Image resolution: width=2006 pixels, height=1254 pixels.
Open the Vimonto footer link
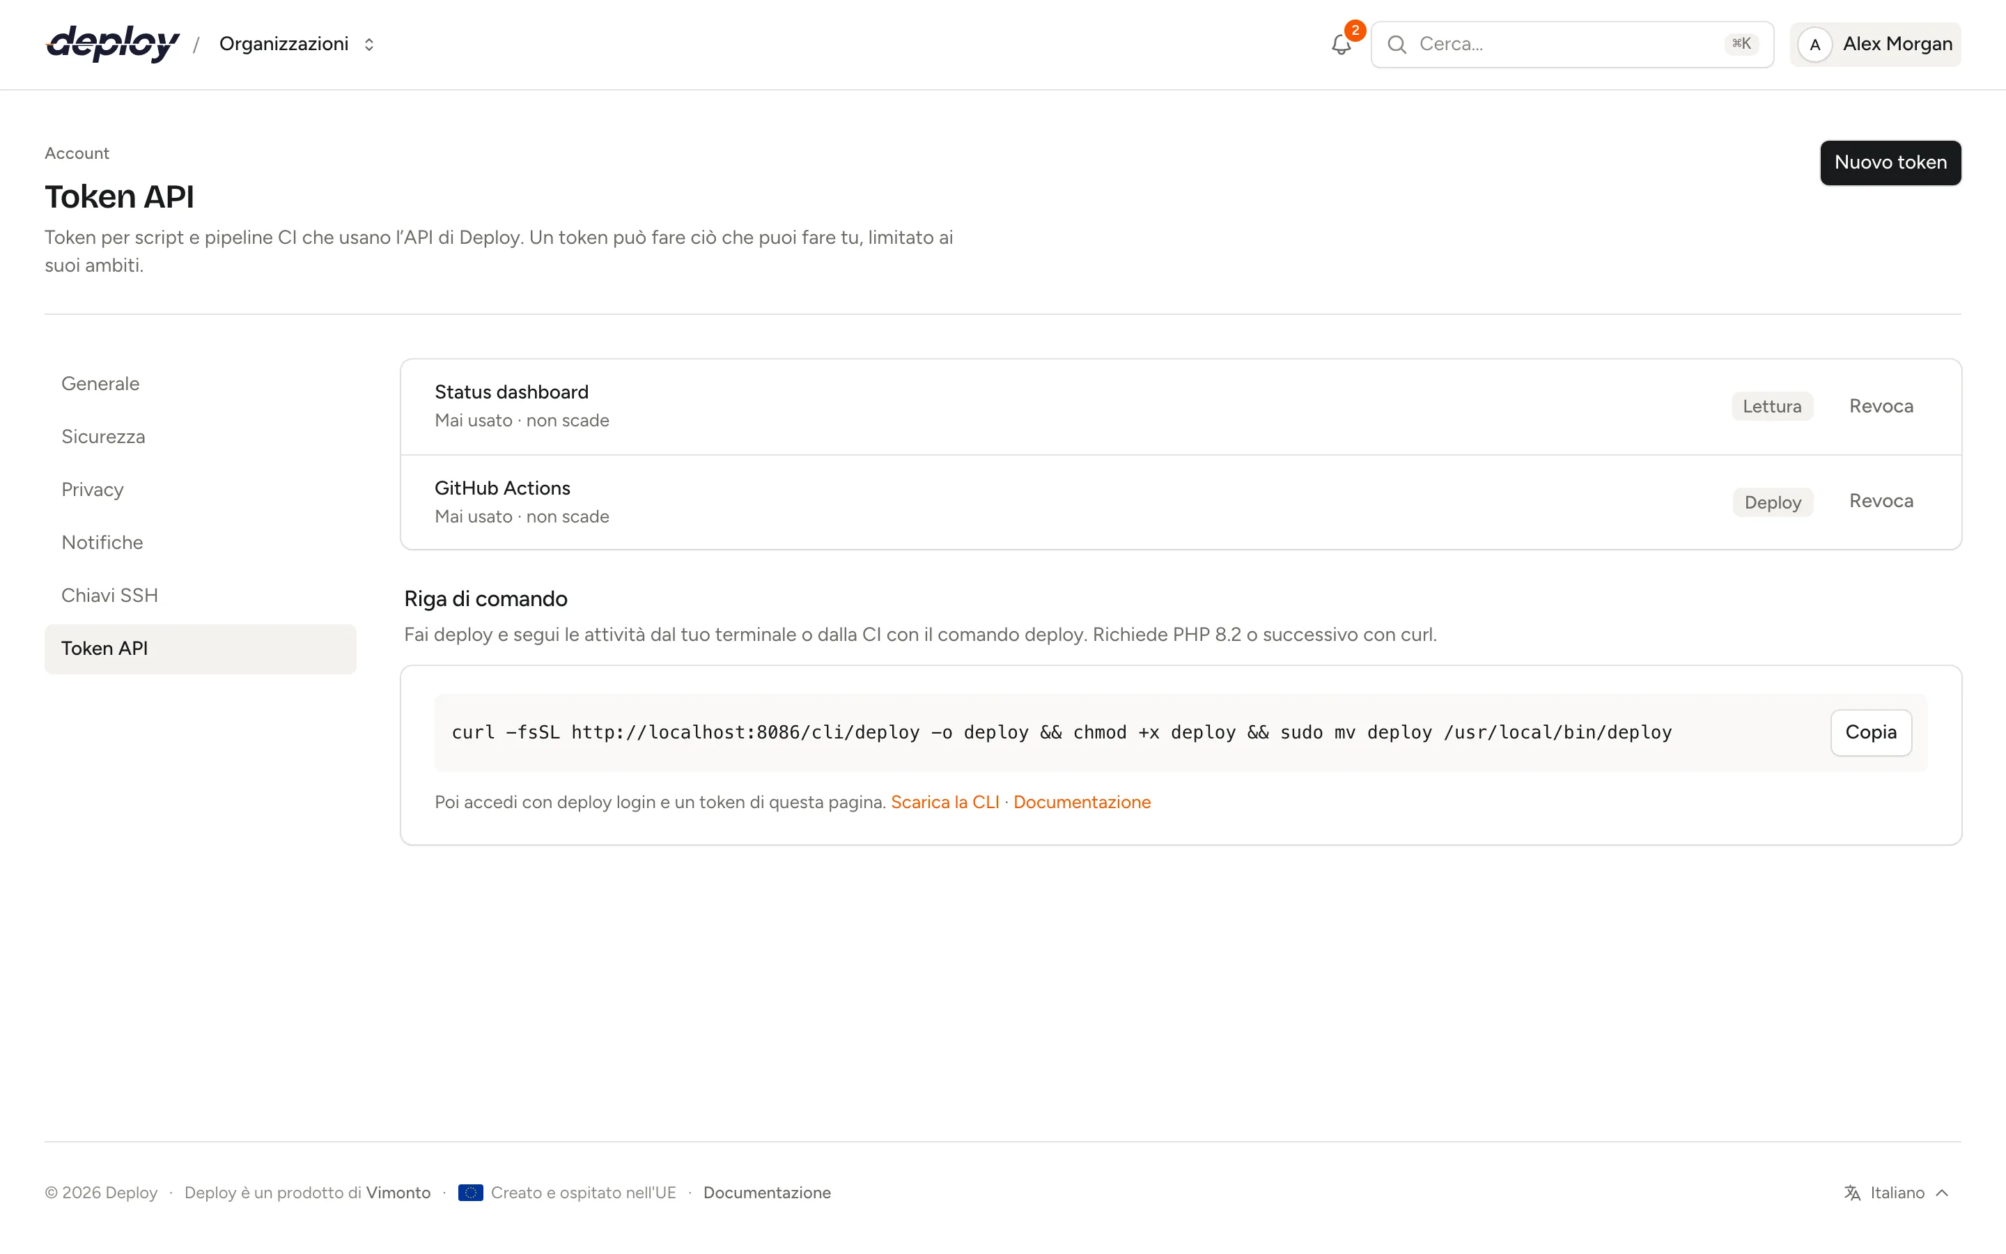[398, 1193]
